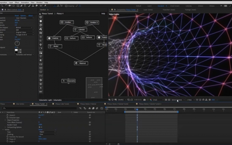Select the Volumetric node in Stardust graph
Viewport: 232px width, 145px height.
click(69, 81)
